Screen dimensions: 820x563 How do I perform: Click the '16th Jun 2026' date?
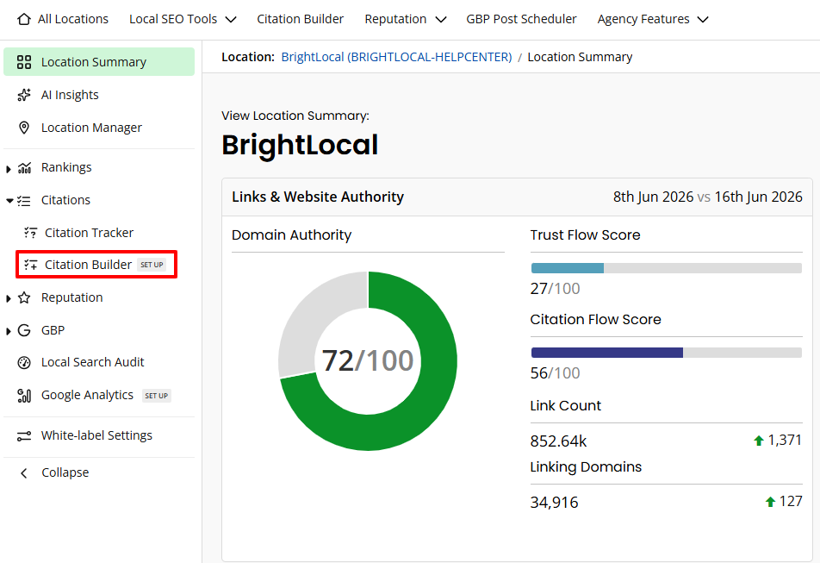click(758, 197)
